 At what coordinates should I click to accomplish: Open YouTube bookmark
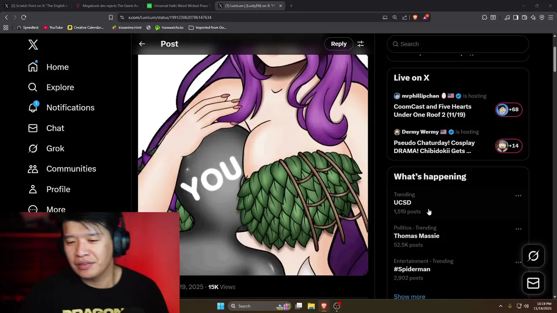[53, 27]
